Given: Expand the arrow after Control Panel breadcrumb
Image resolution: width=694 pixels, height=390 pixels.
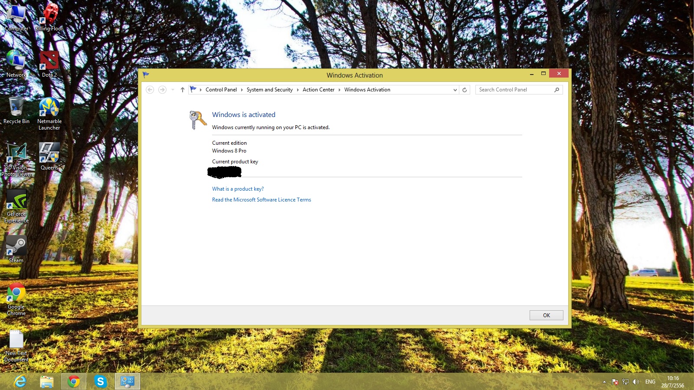Looking at the screenshot, I should pos(242,90).
